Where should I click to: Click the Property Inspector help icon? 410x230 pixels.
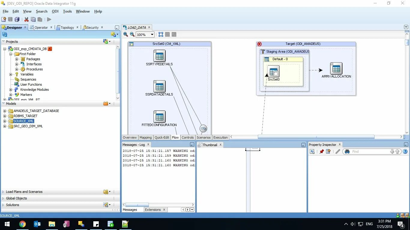coord(405,152)
